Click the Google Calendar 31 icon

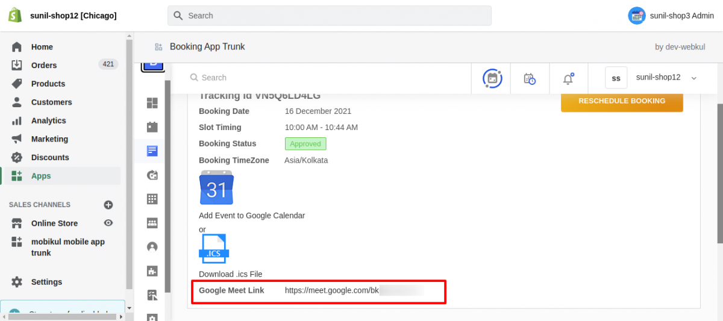(x=216, y=187)
